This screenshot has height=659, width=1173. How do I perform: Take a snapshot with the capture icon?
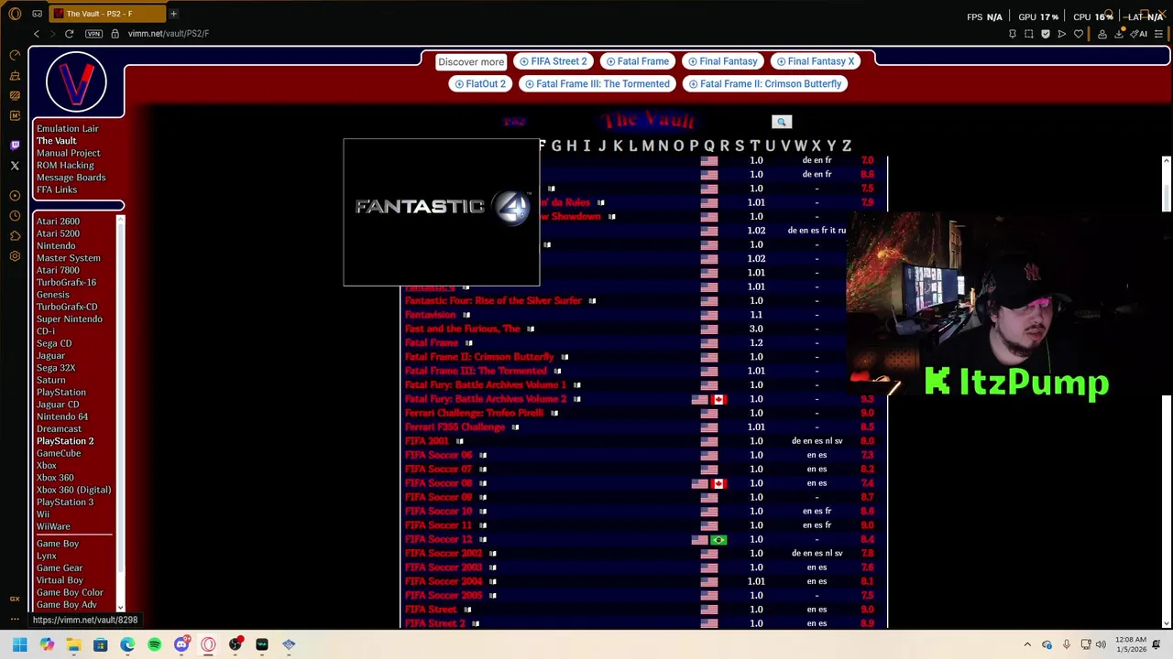[1029, 34]
